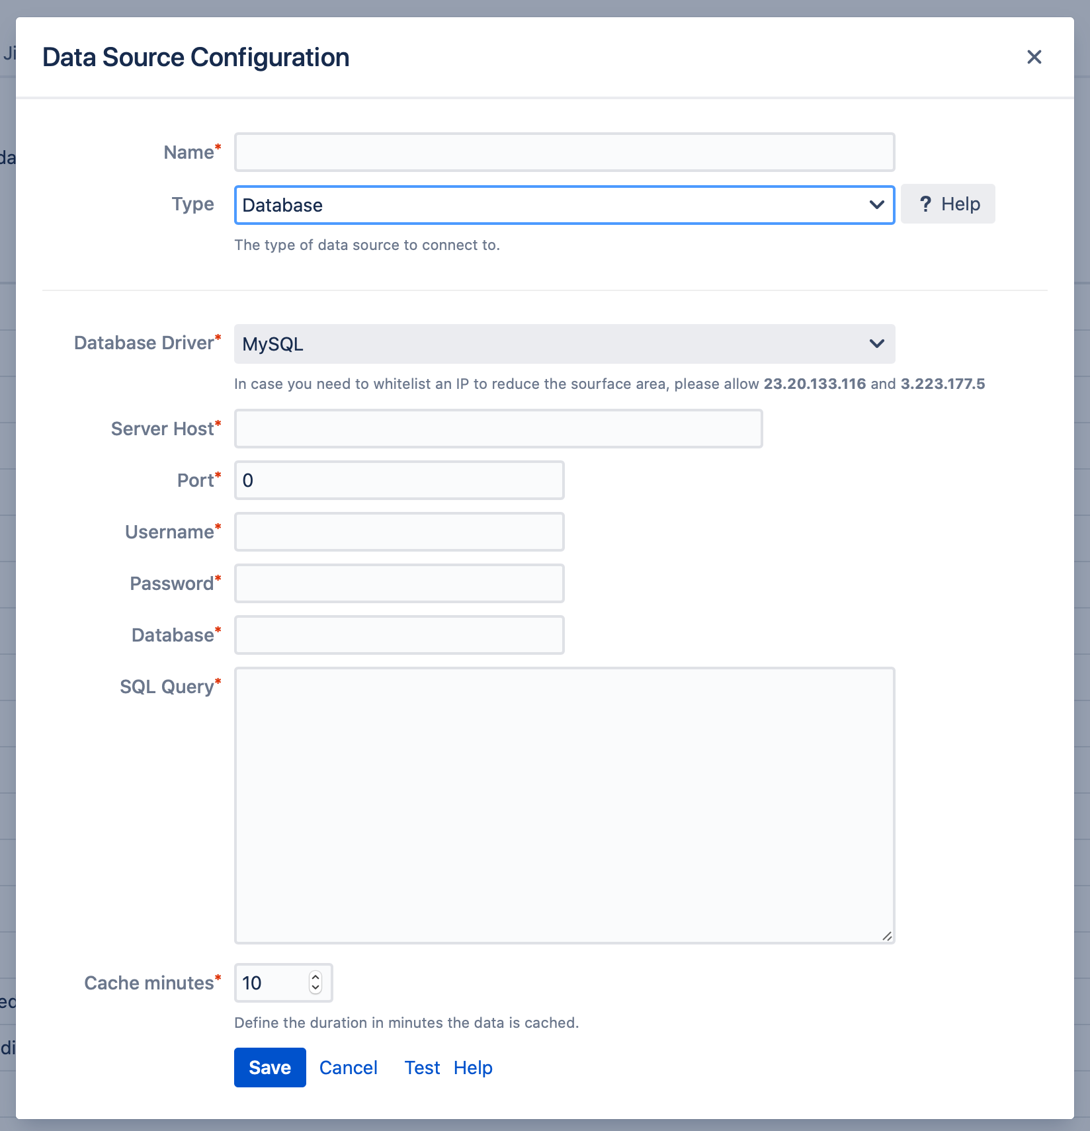
Task: Click the Server Host field
Action: [x=498, y=429]
